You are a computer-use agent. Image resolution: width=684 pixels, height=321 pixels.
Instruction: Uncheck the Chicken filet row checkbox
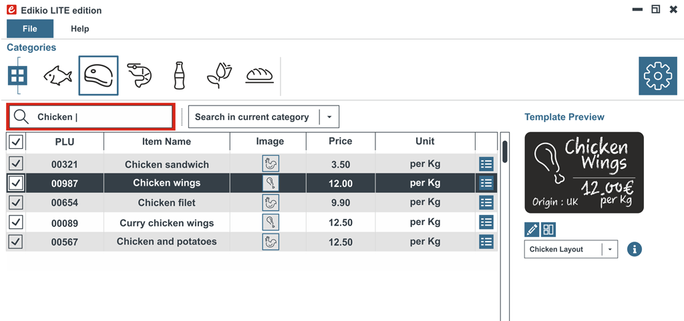click(x=16, y=202)
